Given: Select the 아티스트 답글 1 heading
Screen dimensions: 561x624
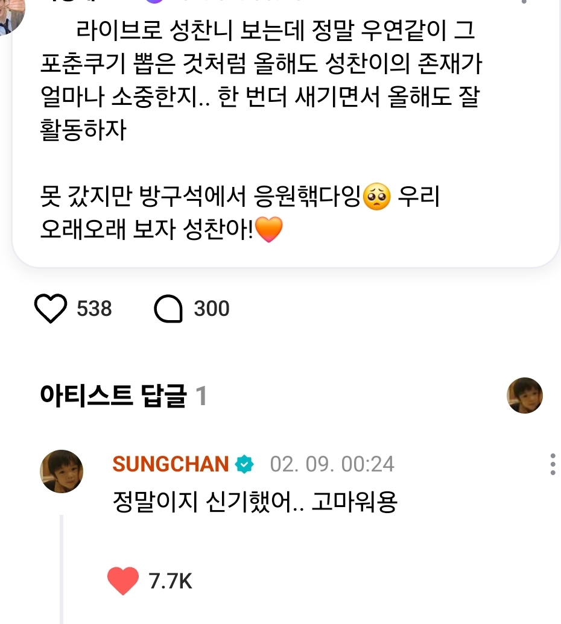Looking at the screenshot, I should (x=123, y=396).
